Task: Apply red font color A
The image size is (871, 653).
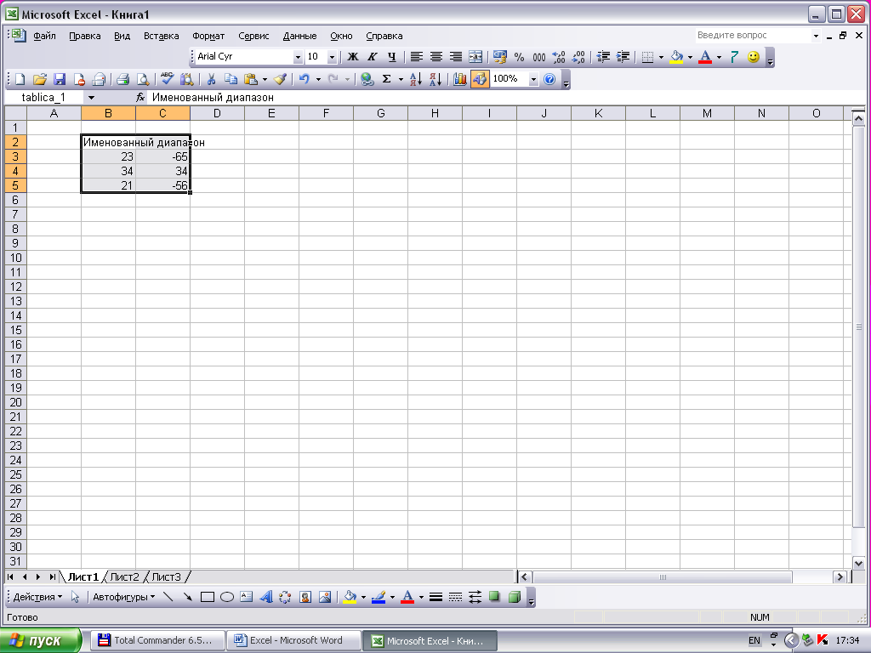Action: coord(705,57)
